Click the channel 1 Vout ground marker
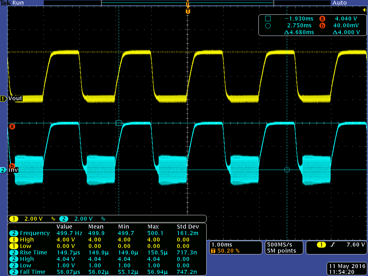 click(3, 98)
